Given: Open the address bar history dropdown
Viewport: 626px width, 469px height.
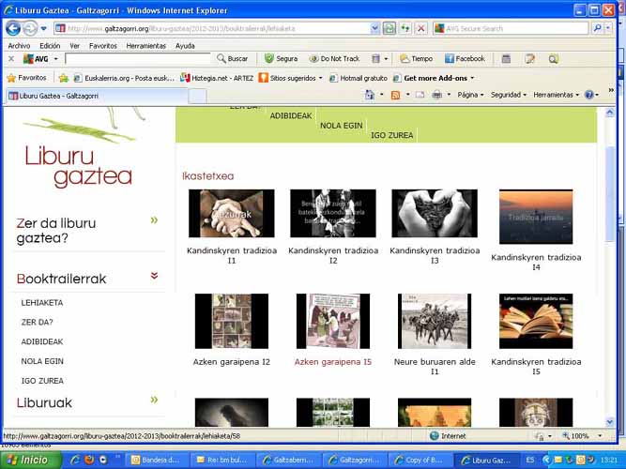Looking at the screenshot, I should click(374, 28).
